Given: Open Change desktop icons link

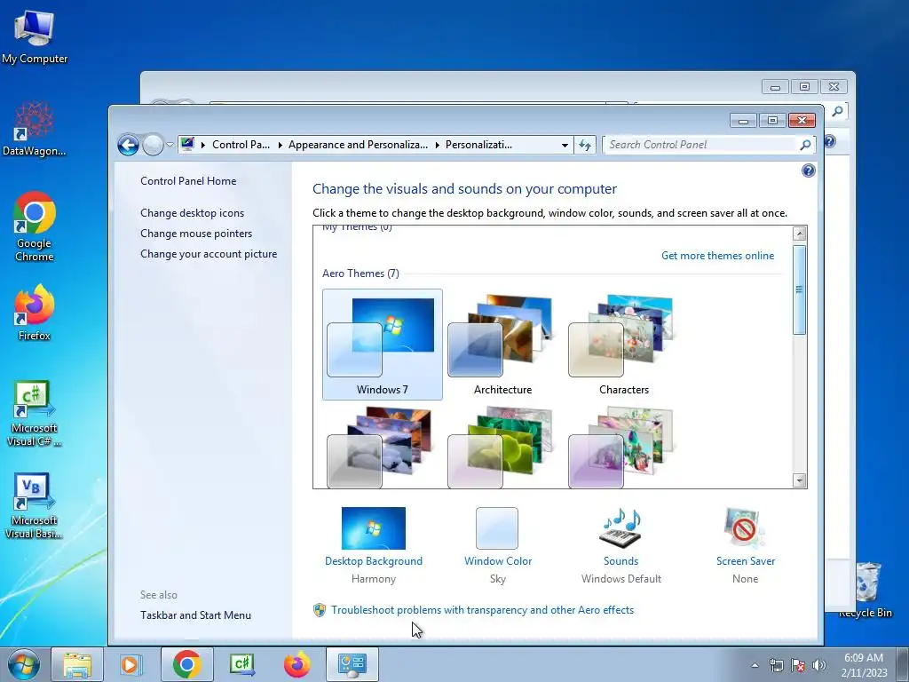Looking at the screenshot, I should [x=192, y=213].
